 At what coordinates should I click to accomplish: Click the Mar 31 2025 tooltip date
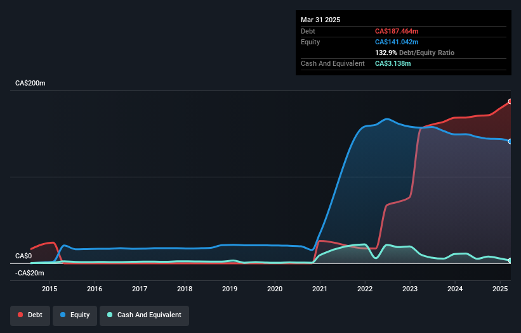click(x=320, y=20)
